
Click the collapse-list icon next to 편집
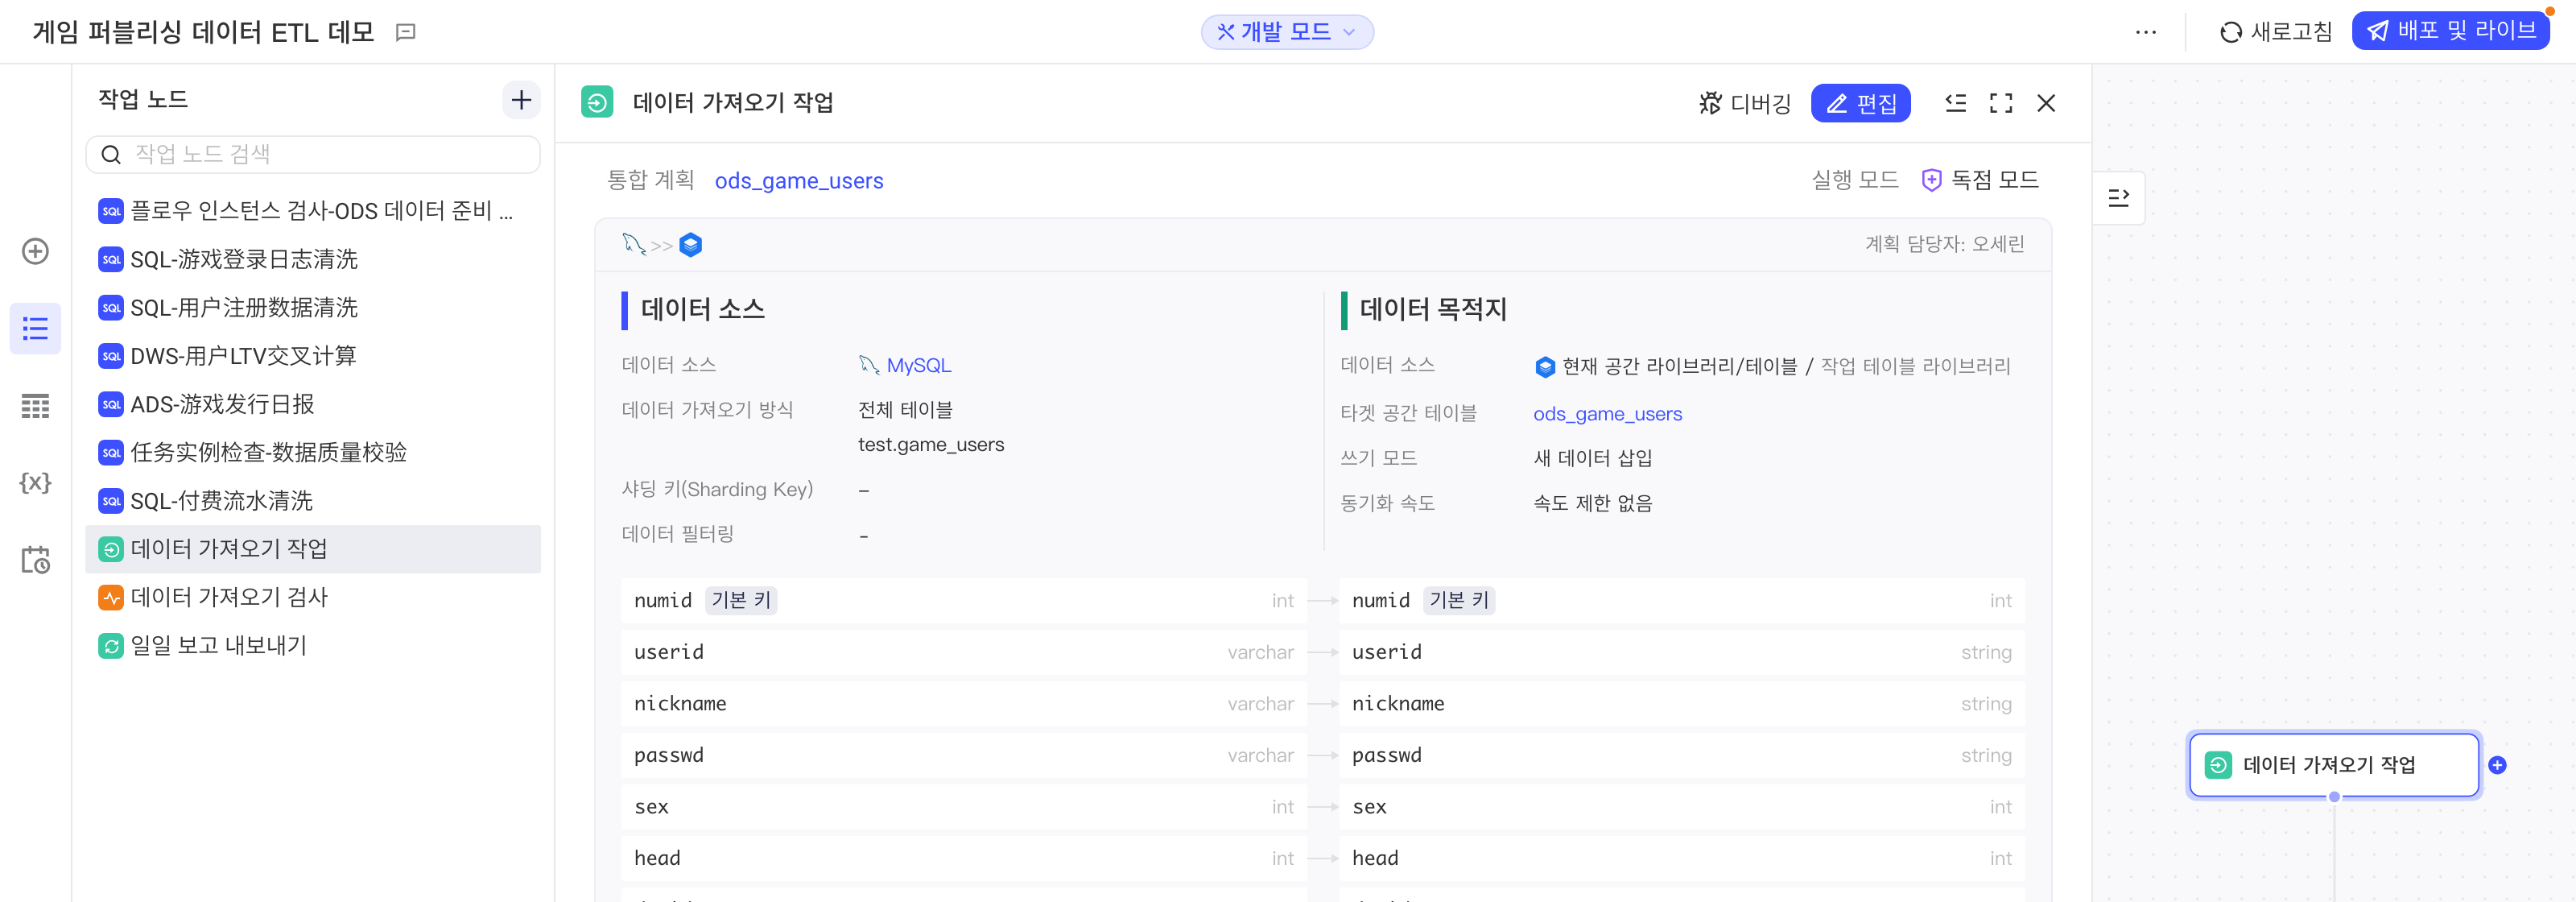[x=1956, y=103]
